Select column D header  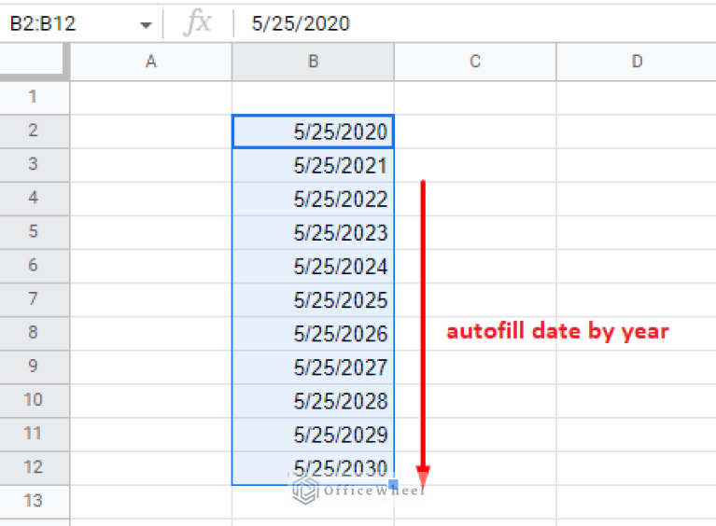[637, 62]
